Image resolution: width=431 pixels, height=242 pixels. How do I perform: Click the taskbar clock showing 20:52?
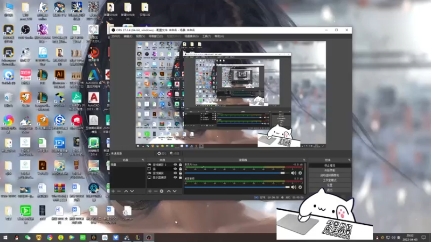point(410,238)
